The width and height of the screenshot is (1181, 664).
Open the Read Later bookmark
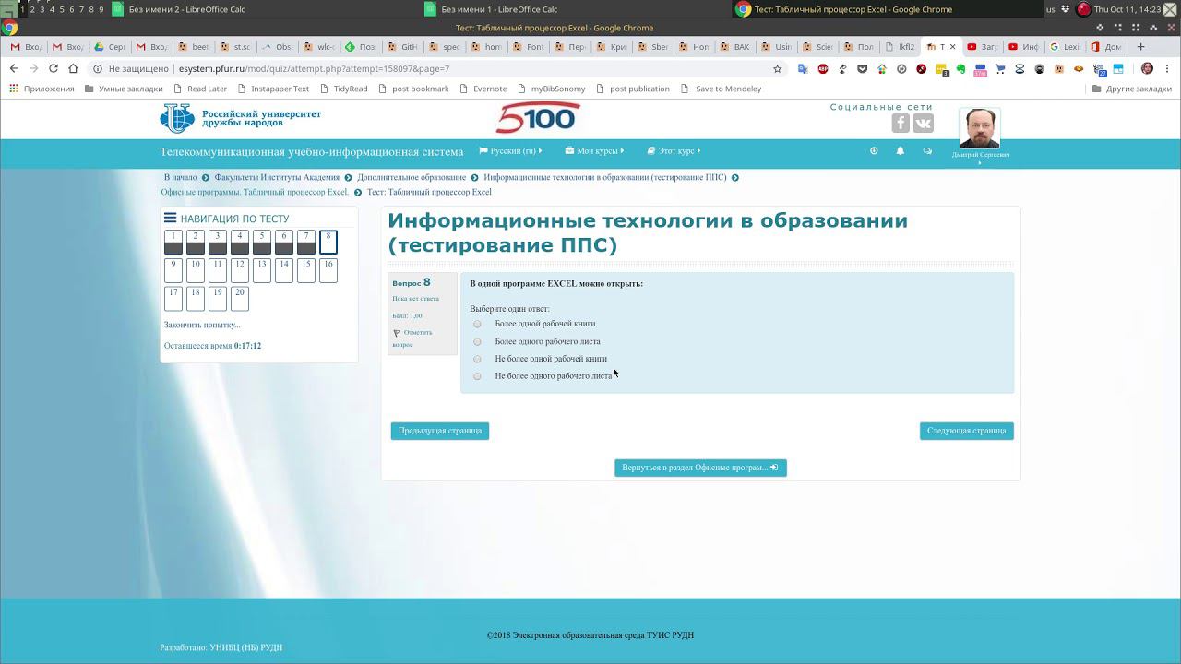coord(199,89)
